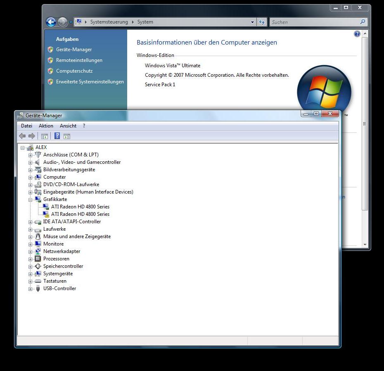Click the Eingabegeräte HID icon

tap(38, 192)
